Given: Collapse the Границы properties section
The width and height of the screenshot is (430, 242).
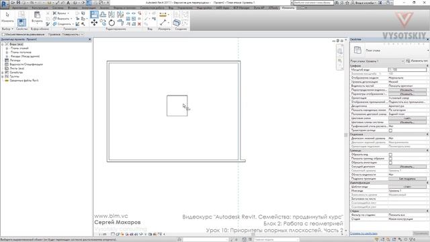Looking at the screenshot, I should tap(427, 151).
